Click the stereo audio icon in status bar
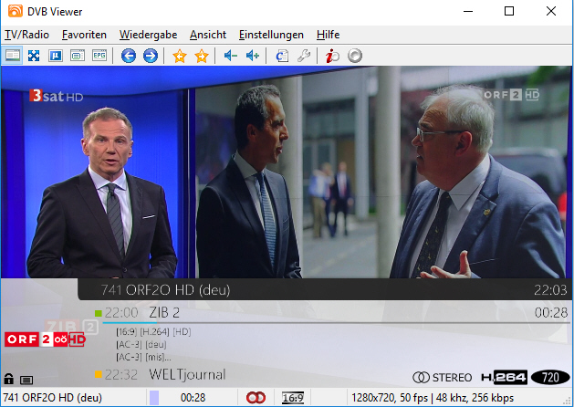The image size is (574, 407). point(256,398)
